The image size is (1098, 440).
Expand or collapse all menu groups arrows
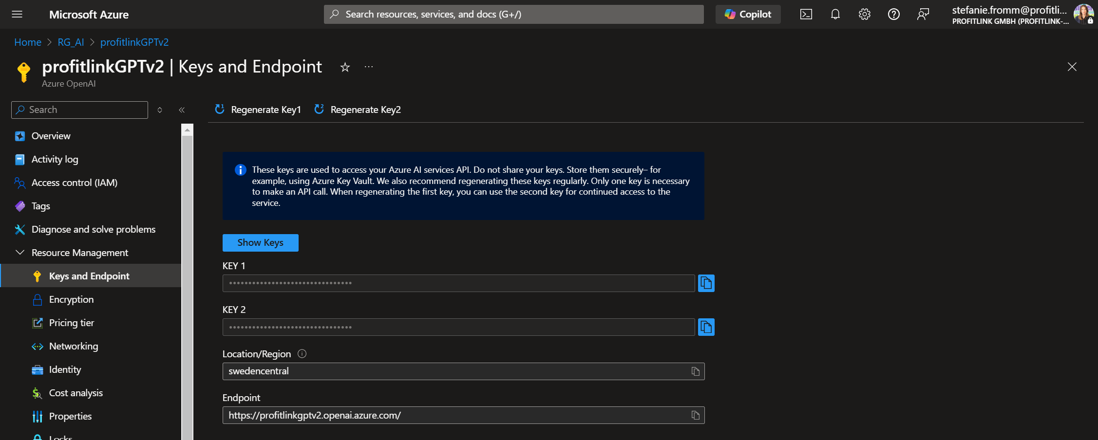[160, 110]
